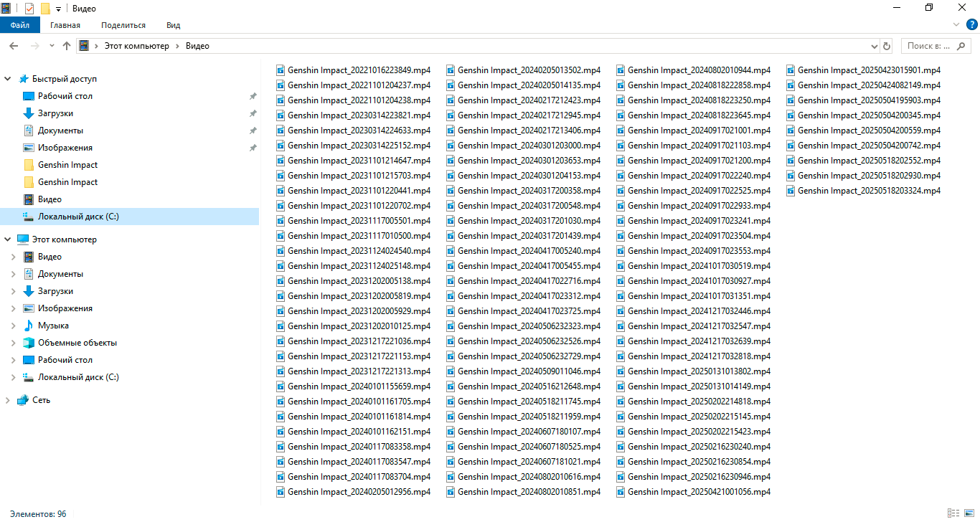The width and height of the screenshot is (980, 522).
Task: Collapse Этот компьютер tree node
Action: coord(8,239)
